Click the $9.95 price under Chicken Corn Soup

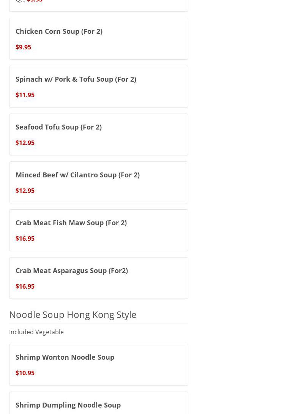[23, 47]
